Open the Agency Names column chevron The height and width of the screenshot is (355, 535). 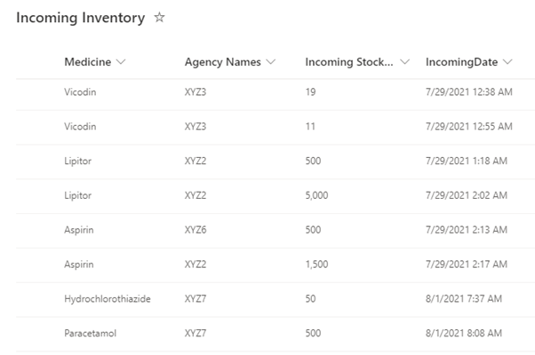[270, 62]
